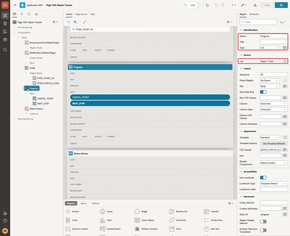Select CANCEL_TICKET button in layout
Screen dimensions: 290x236
tap(150, 97)
